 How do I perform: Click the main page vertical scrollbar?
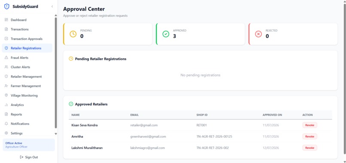[x=344, y=79]
